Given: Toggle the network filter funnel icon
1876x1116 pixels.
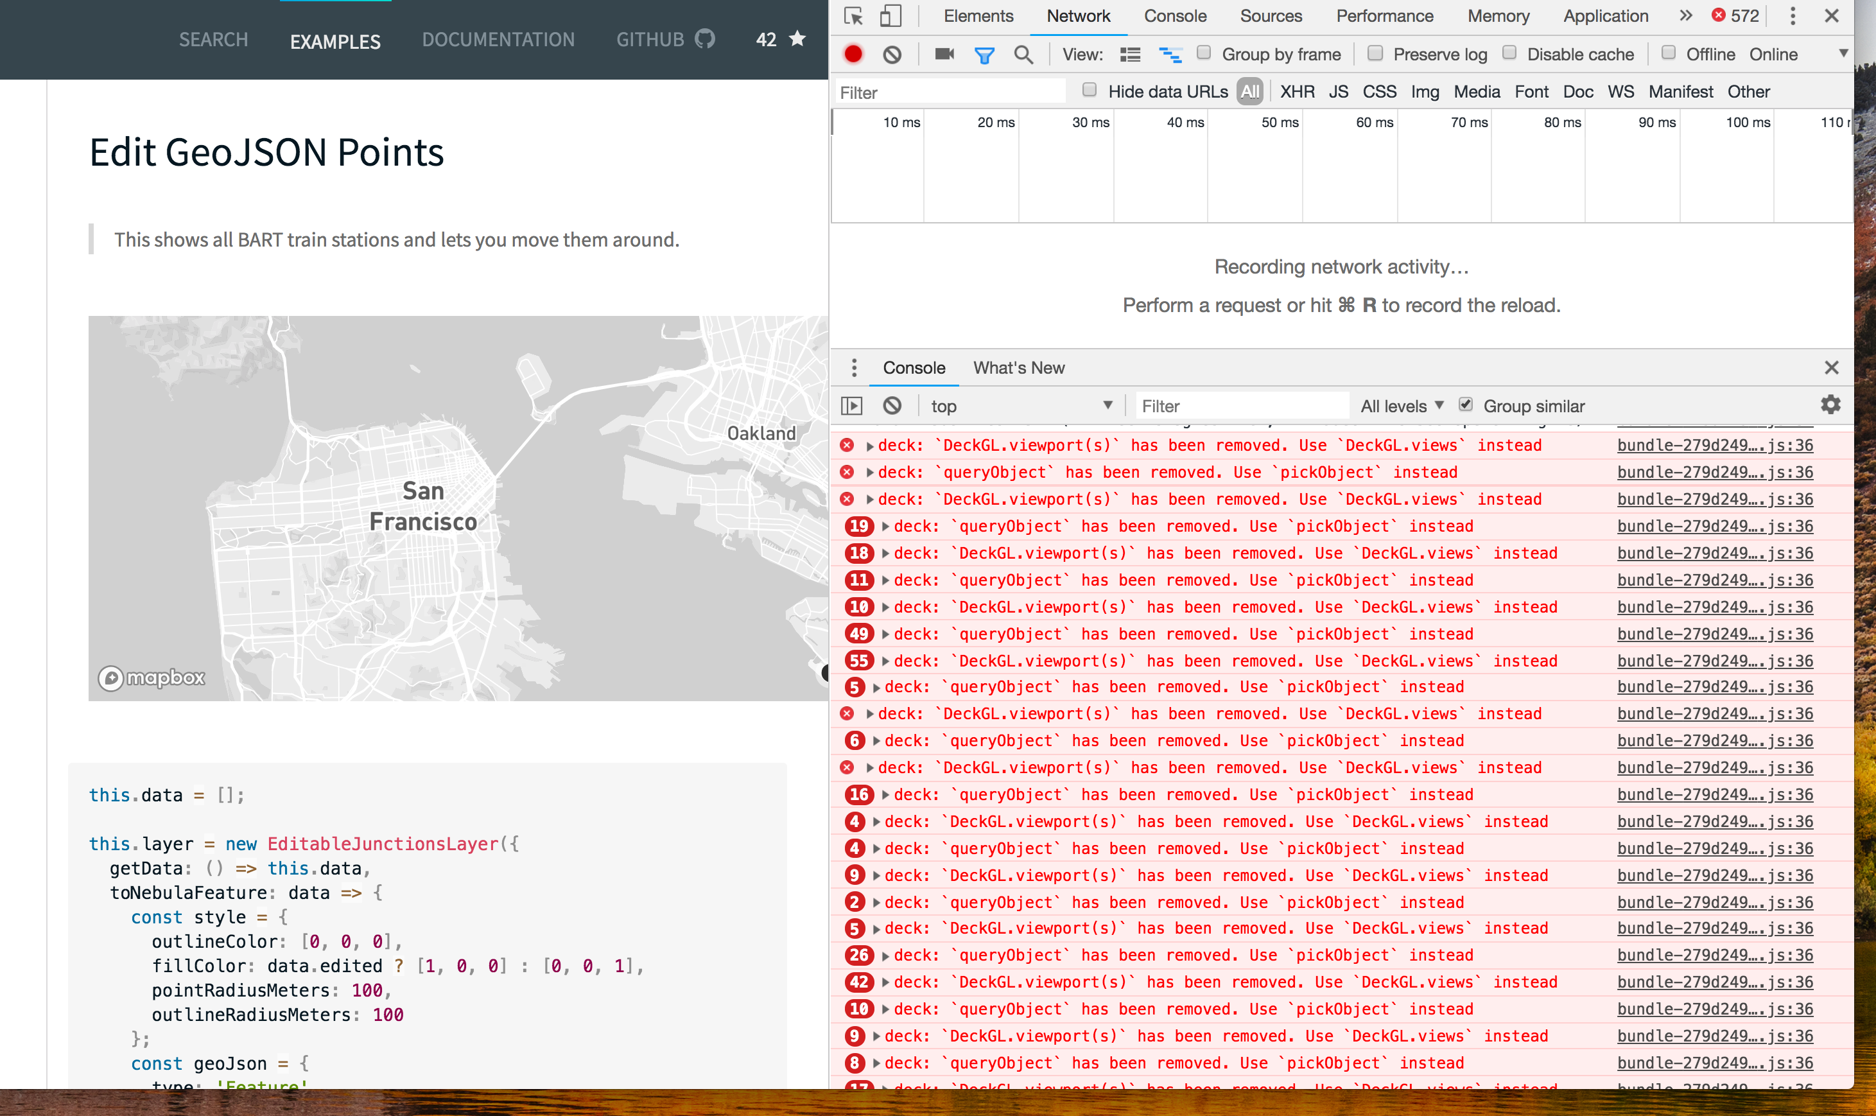Looking at the screenshot, I should tap(984, 55).
